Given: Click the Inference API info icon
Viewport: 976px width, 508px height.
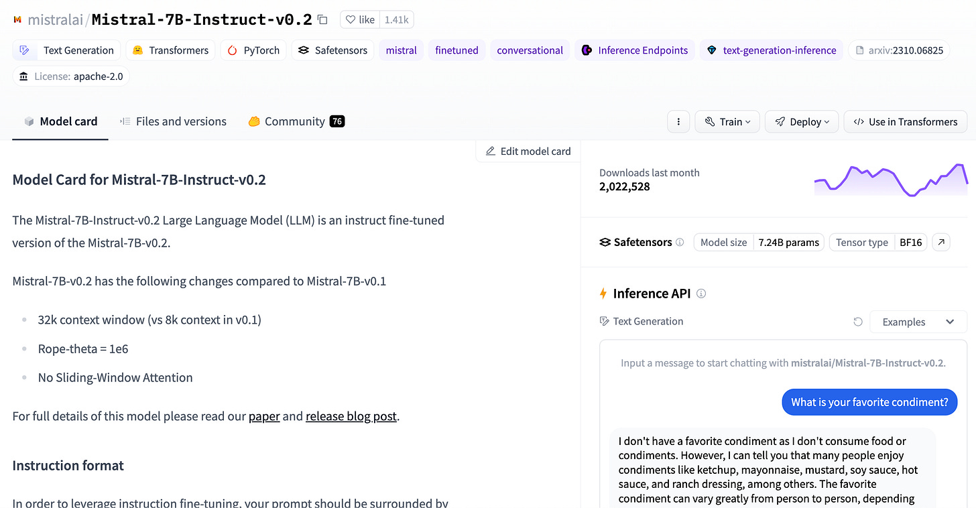Looking at the screenshot, I should click(x=701, y=294).
